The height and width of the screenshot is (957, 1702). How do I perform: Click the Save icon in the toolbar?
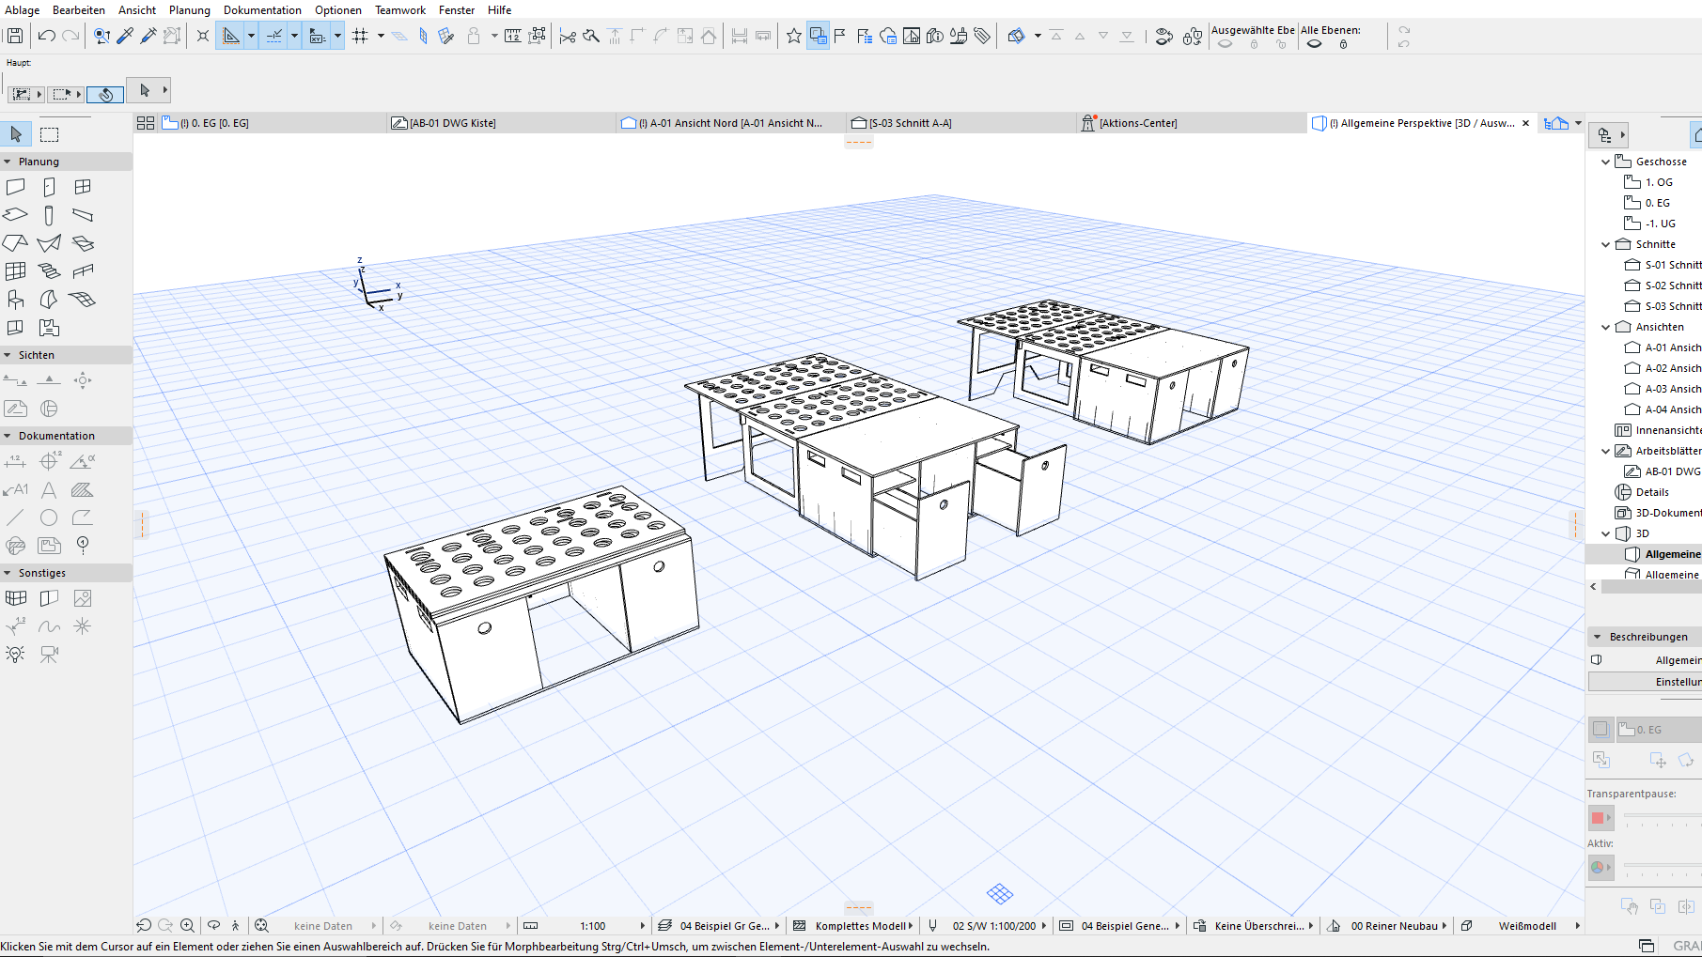15,36
